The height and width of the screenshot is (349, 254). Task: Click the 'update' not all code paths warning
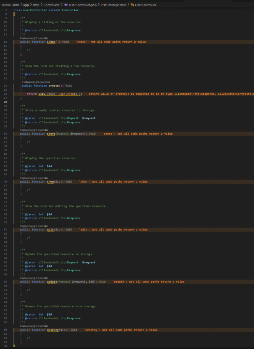pyautogui.click(x=148, y=282)
